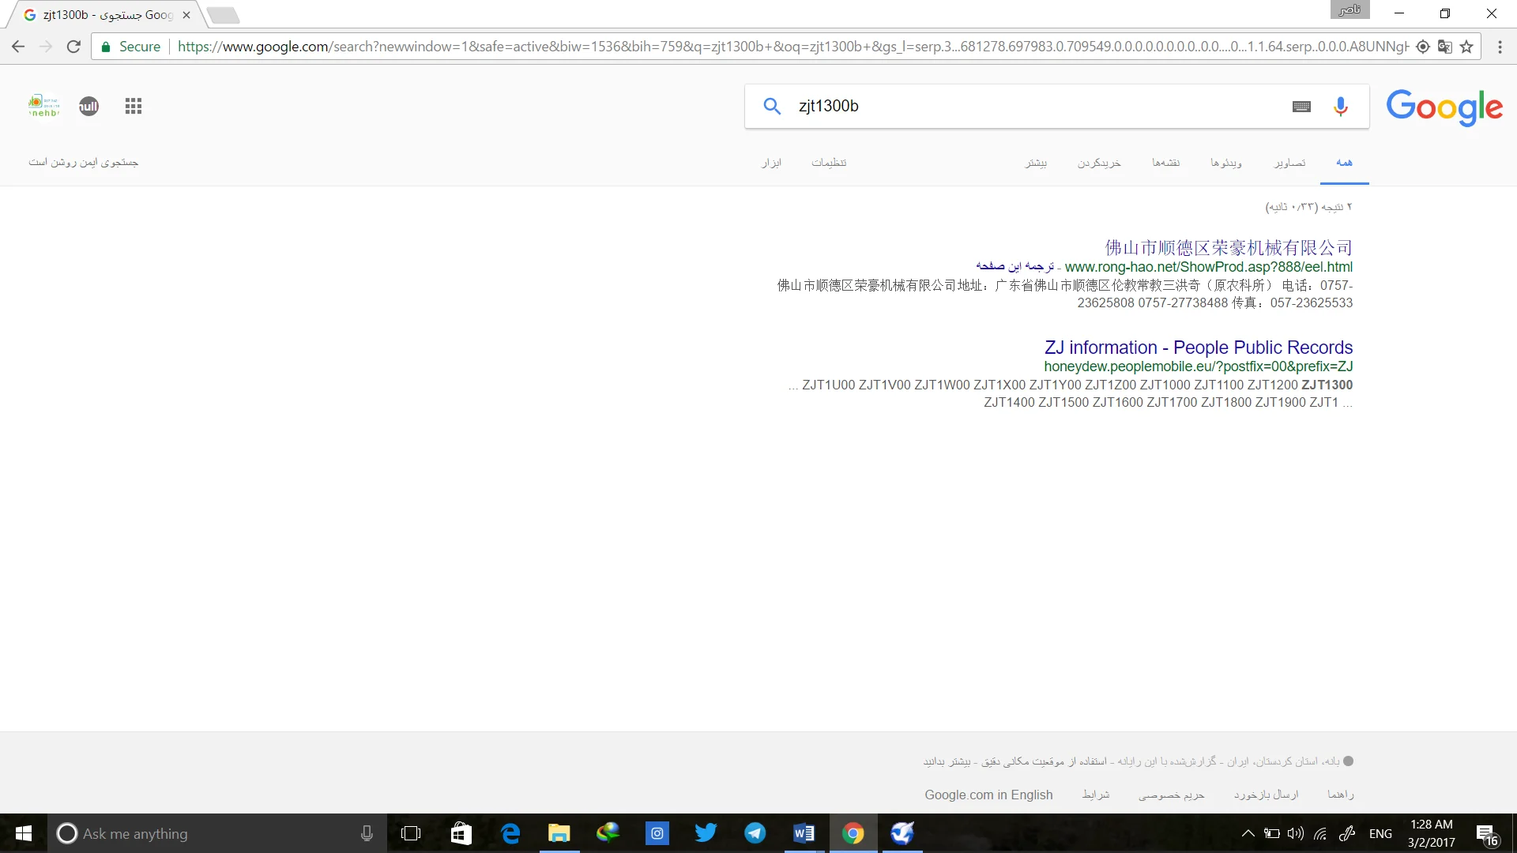The width and height of the screenshot is (1517, 853).
Task: Bookmark this page with the star icon
Action: [1466, 47]
